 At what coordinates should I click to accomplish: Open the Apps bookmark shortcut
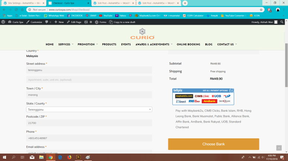[x=7, y=16]
